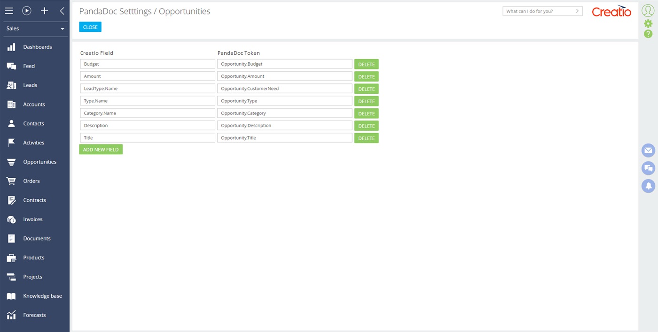The width and height of the screenshot is (658, 332).
Task: Open the Documents section icon
Action: 11,239
